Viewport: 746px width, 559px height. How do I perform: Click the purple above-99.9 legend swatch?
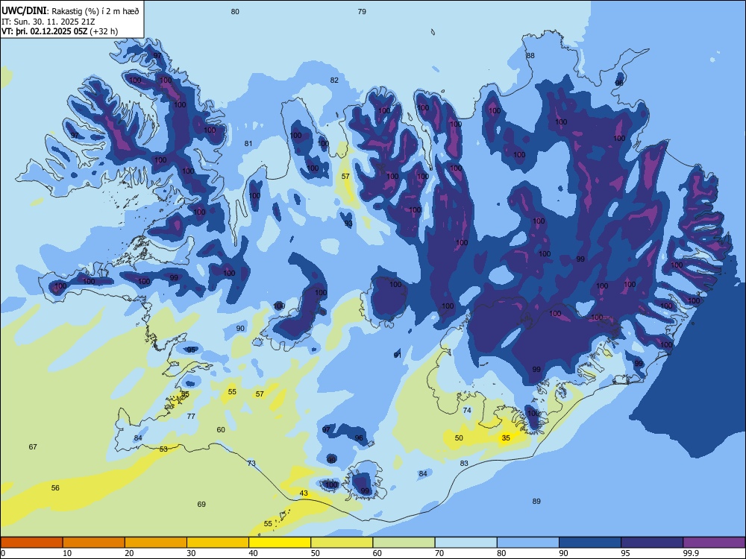point(714,543)
